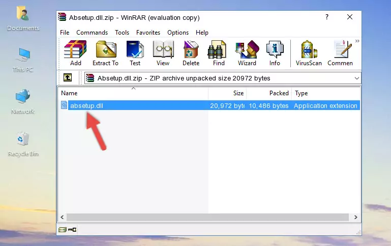The image size is (391, 246).
Task: Open the Find binoculars tool
Action: [219, 53]
